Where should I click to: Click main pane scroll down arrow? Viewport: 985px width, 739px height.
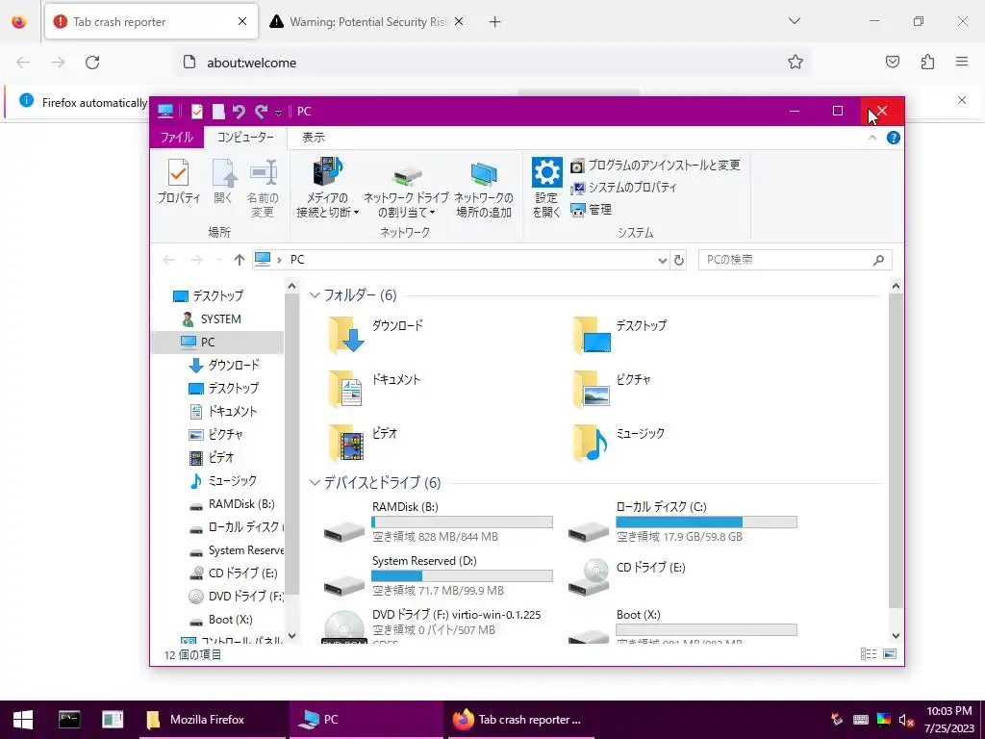(896, 636)
